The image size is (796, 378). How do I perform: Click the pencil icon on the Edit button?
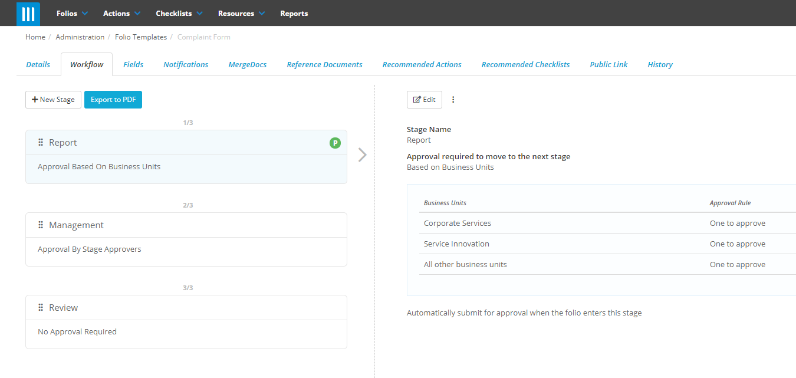pyautogui.click(x=417, y=99)
